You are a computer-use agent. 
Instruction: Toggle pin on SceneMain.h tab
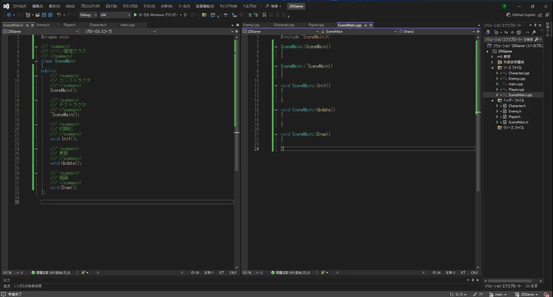pos(27,25)
